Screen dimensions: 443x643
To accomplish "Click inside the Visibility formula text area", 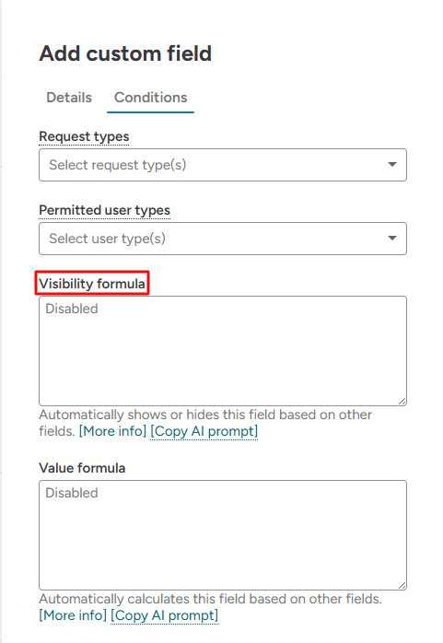I will point(223,351).
